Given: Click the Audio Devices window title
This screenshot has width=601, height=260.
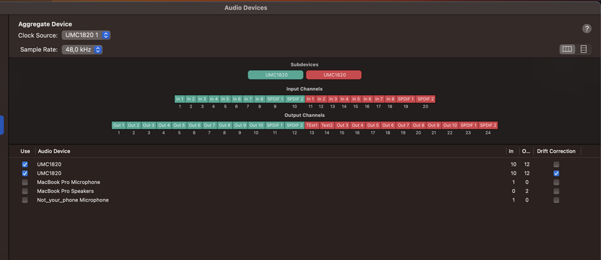Looking at the screenshot, I should (246, 8).
